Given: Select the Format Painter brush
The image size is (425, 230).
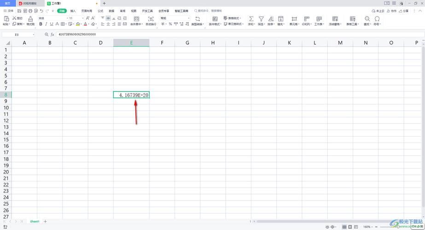Looking at the screenshot, I should [30, 19].
